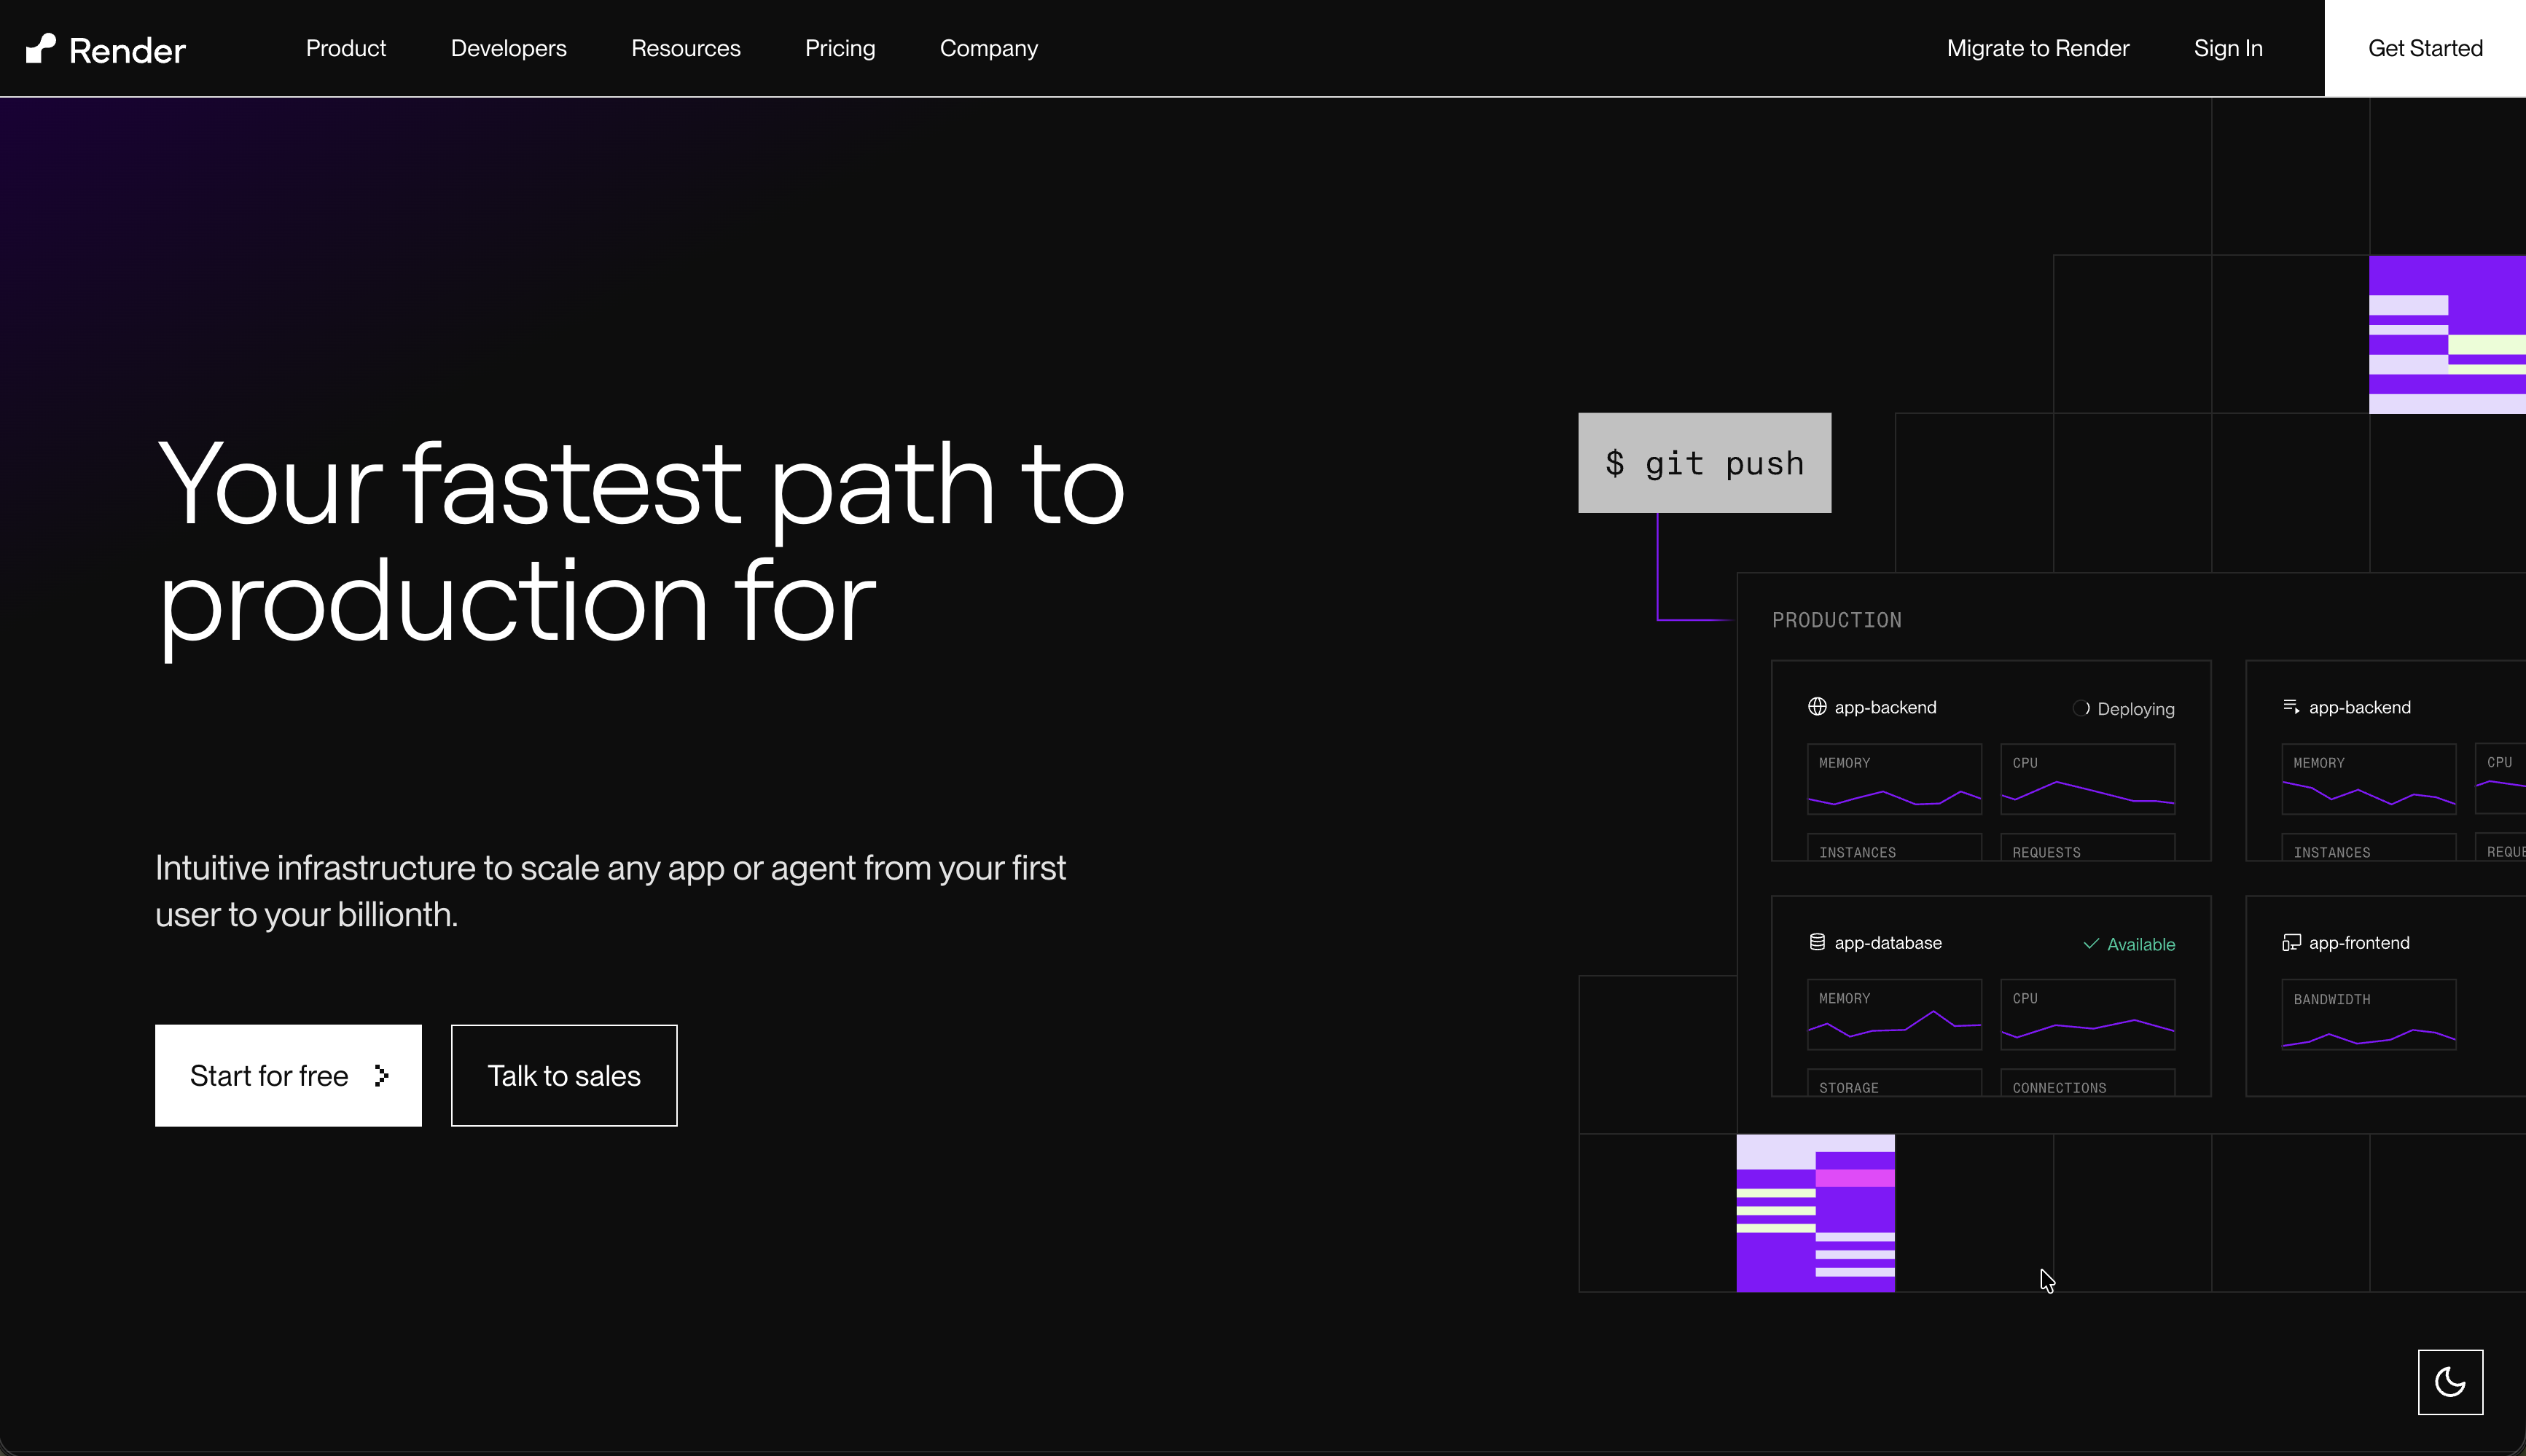Click Sign In link
Screen dimensions: 2526x1456
coord(2228,48)
